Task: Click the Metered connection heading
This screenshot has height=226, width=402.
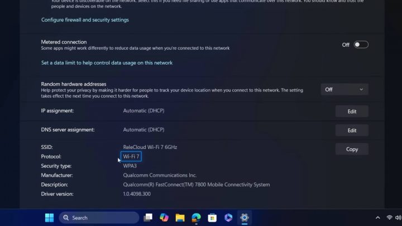Action: (64, 42)
